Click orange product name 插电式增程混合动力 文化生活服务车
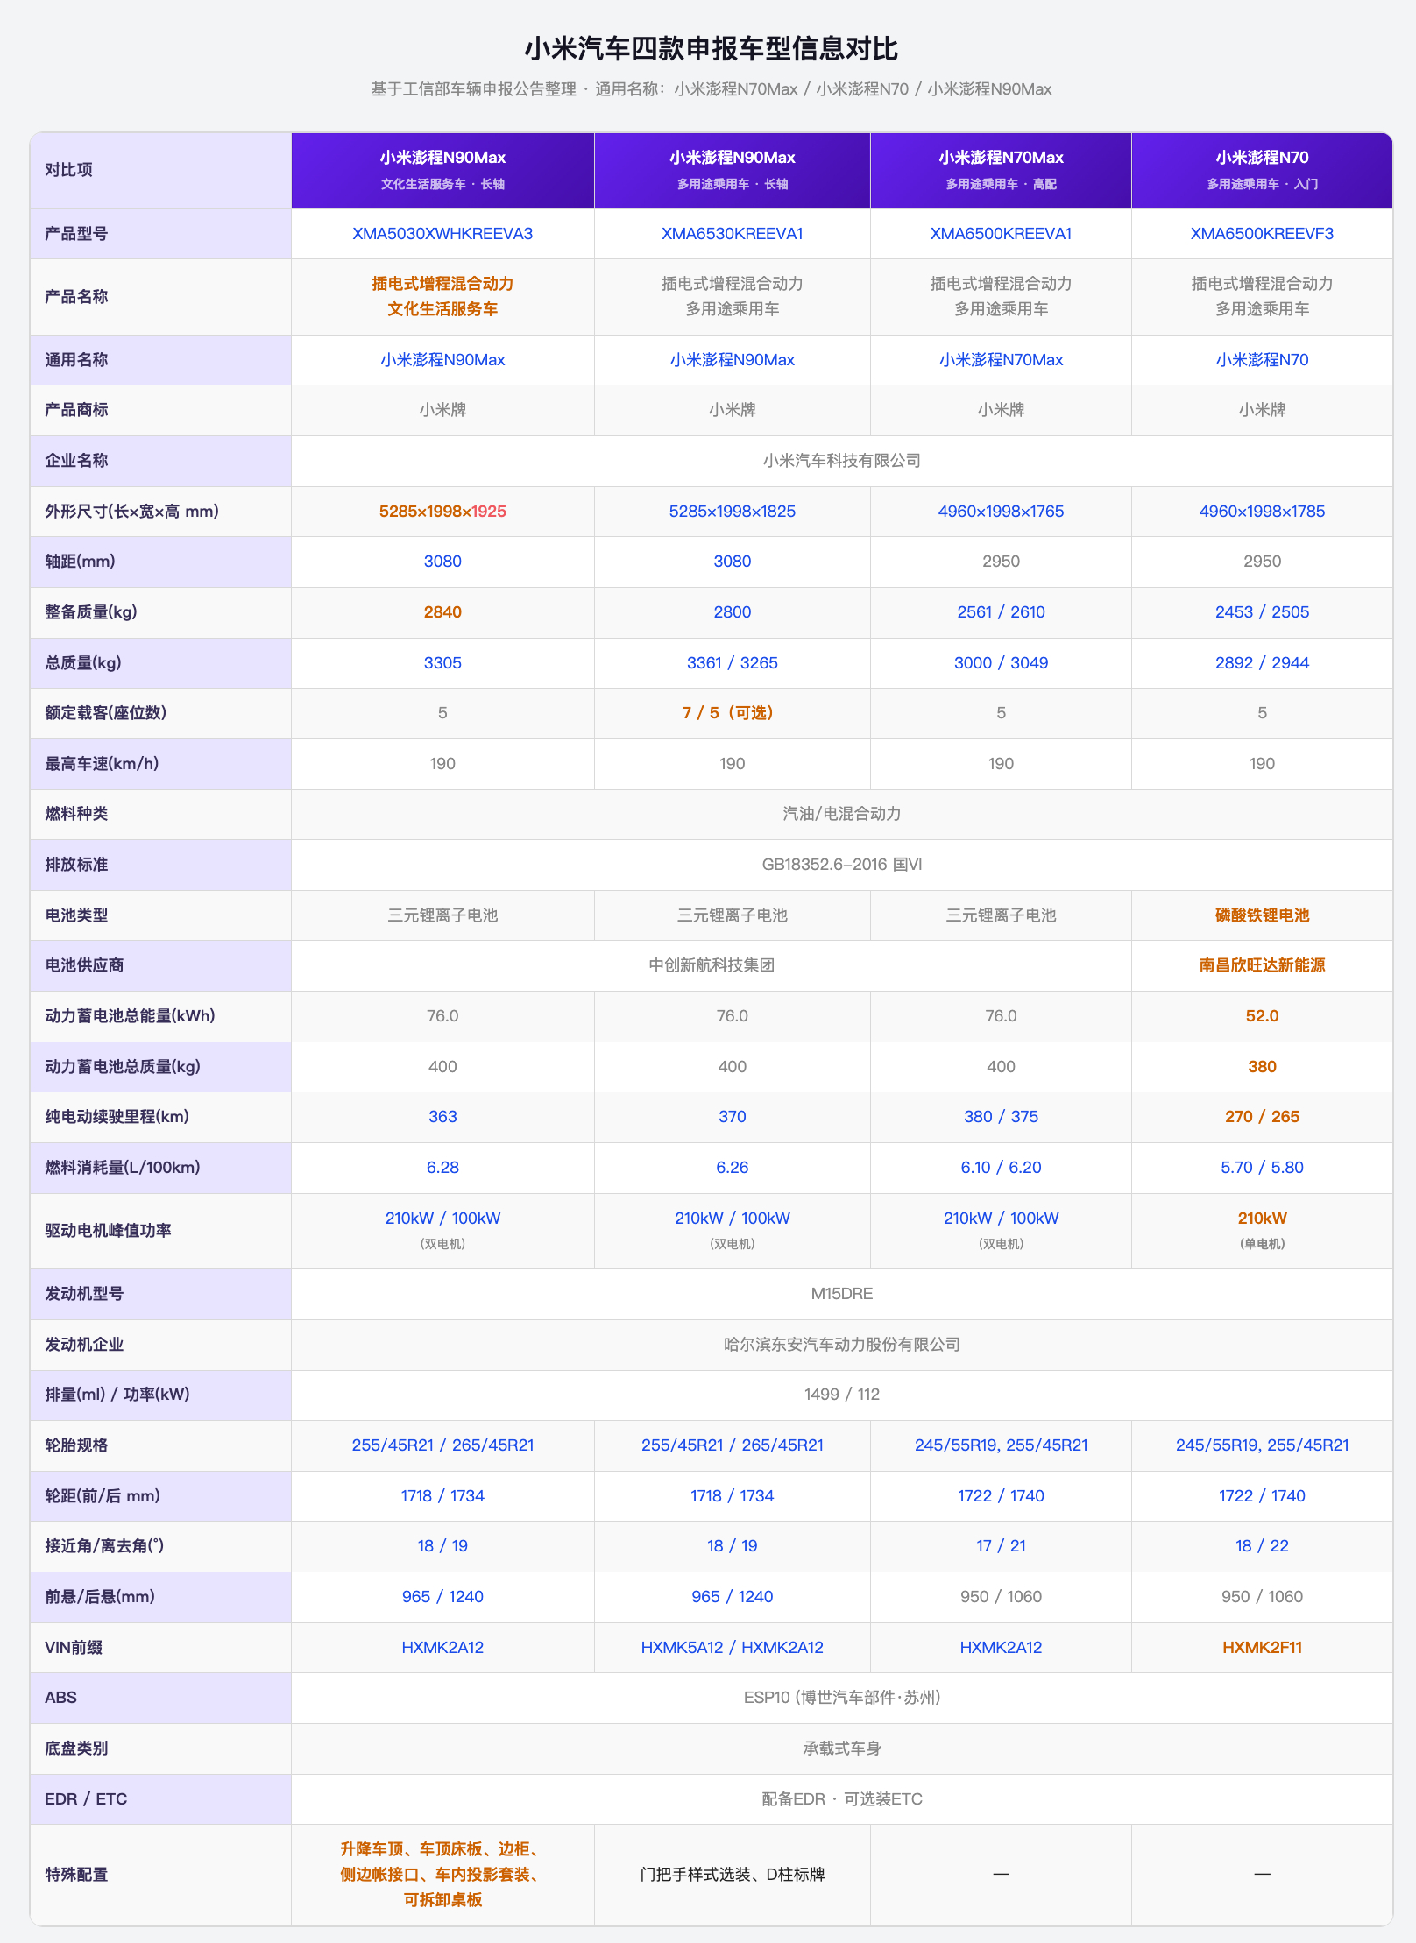Image resolution: width=1416 pixels, height=1943 pixels. click(x=442, y=296)
